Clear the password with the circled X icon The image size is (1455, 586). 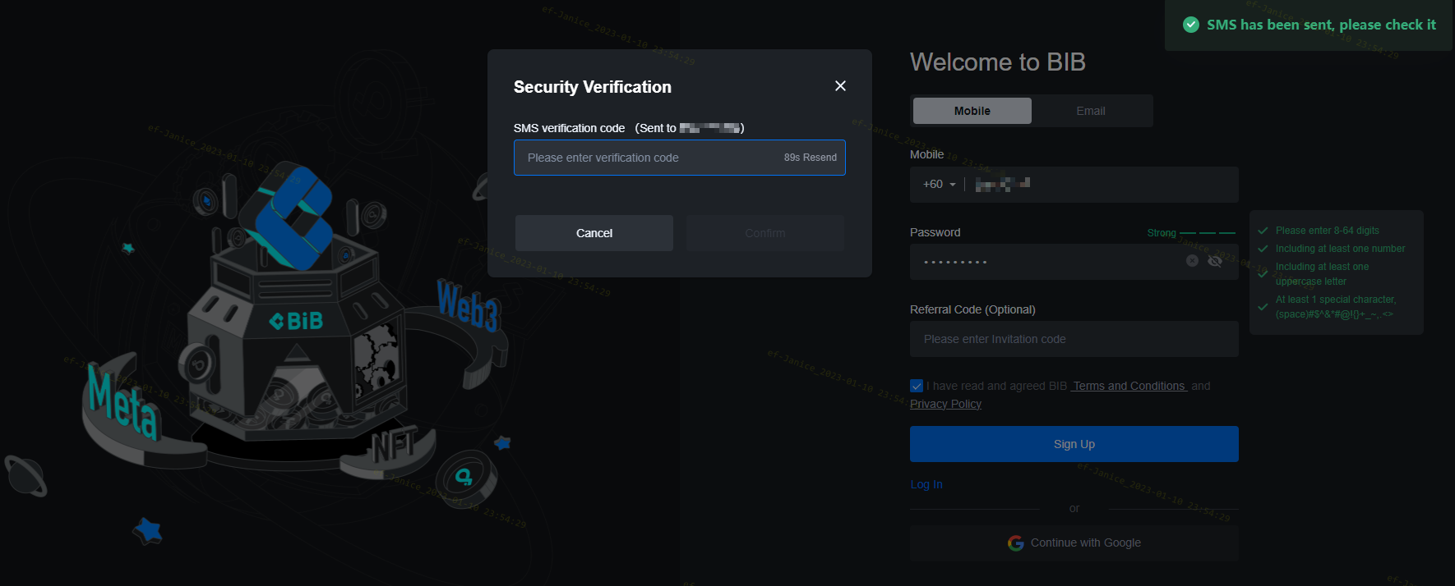[1192, 261]
